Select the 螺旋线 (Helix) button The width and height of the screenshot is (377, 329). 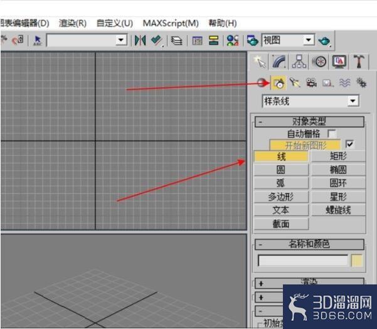pyautogui.click(x=338, y=210)
